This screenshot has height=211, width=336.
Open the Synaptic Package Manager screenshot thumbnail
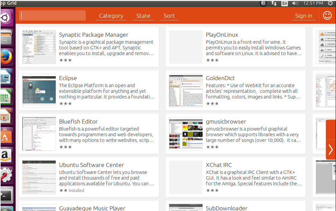pos(39,47)
